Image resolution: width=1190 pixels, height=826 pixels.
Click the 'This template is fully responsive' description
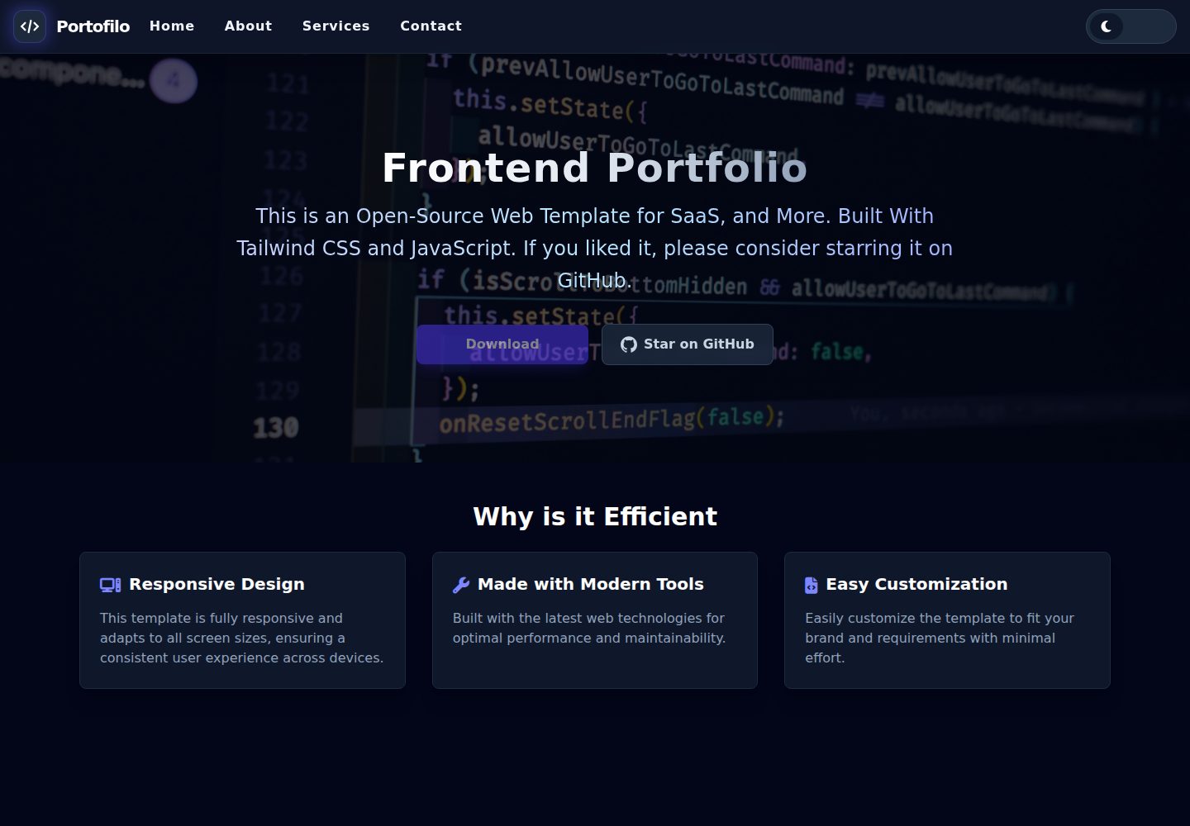coord(242,638)
